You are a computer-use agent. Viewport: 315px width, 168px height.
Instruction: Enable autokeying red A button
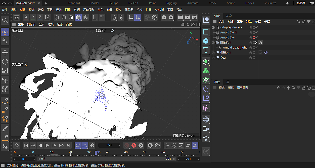[134, 145]
